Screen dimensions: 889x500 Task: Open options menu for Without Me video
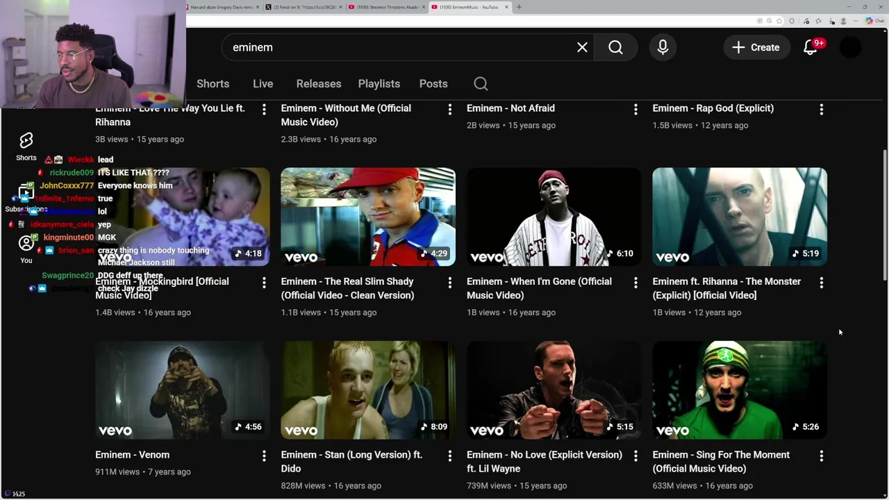pyautogui.click(x=450, y=110)
